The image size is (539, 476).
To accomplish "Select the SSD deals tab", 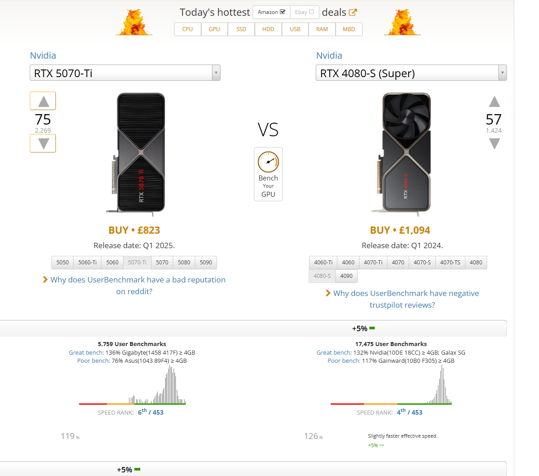I will [241, 29].
